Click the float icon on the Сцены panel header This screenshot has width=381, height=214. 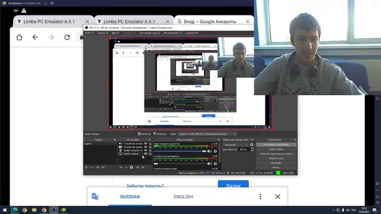click(x=115, y=140)
